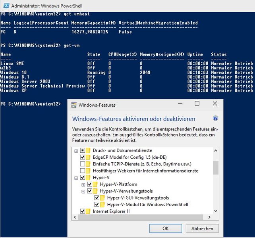
Task: Uncheck the Hyper-V feature checkbox
Action: pos(83,177)
